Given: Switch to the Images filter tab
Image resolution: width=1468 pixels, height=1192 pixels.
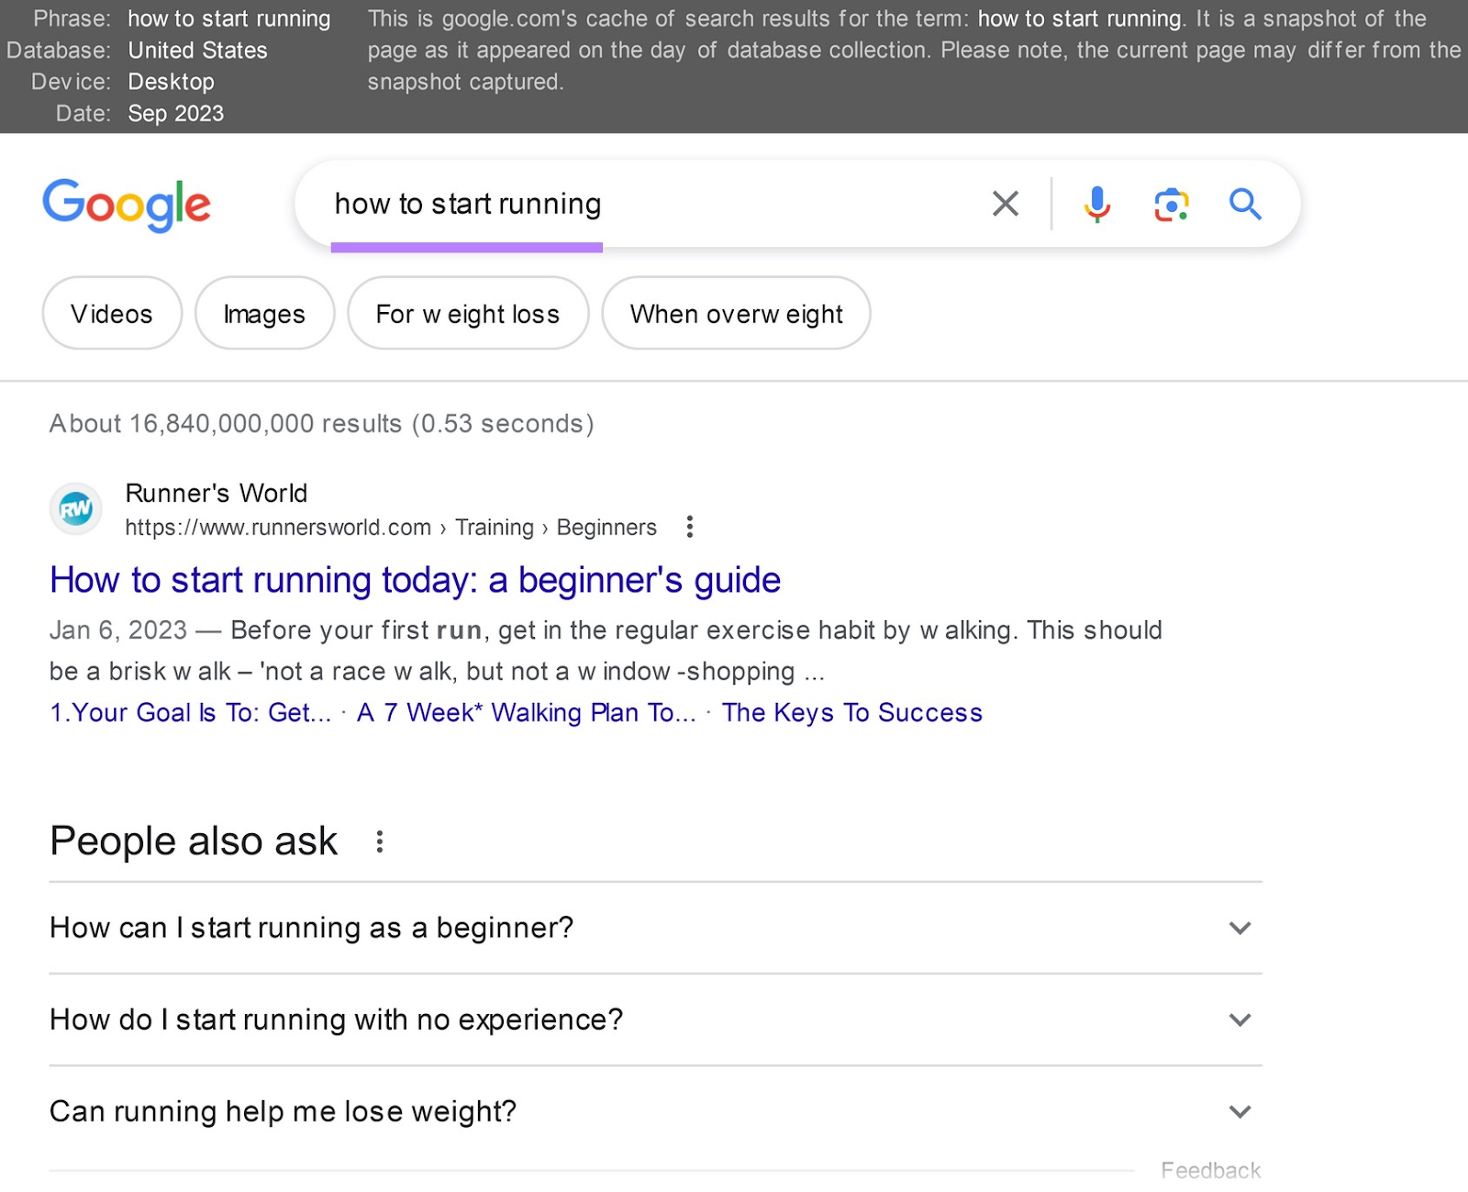Looking at the screenshot, I should tap(264, 313).
